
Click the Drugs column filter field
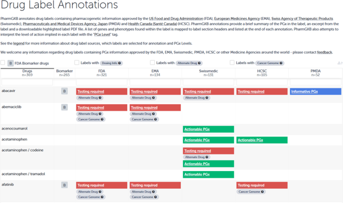28,82
